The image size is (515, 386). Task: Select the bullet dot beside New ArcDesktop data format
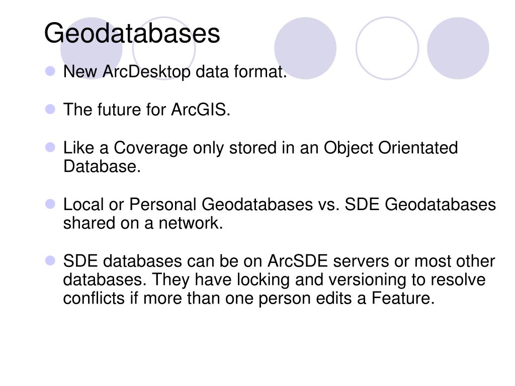point(50,71)
